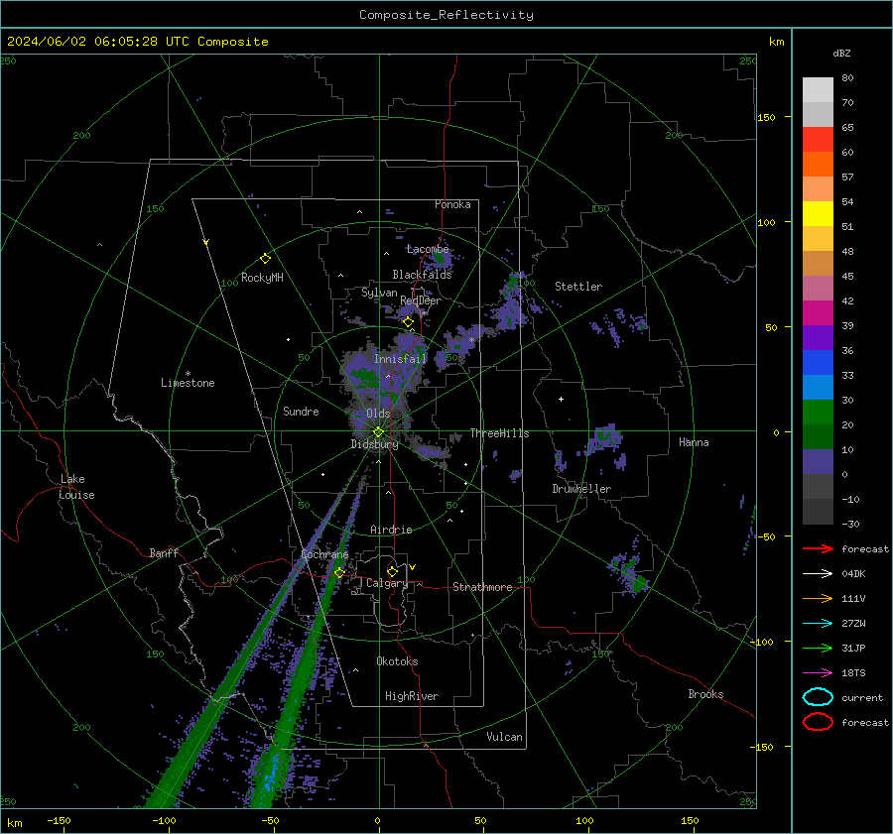
Task: Click the Airdrie city label
Action: pyautogui.click(x=391, y=530)
